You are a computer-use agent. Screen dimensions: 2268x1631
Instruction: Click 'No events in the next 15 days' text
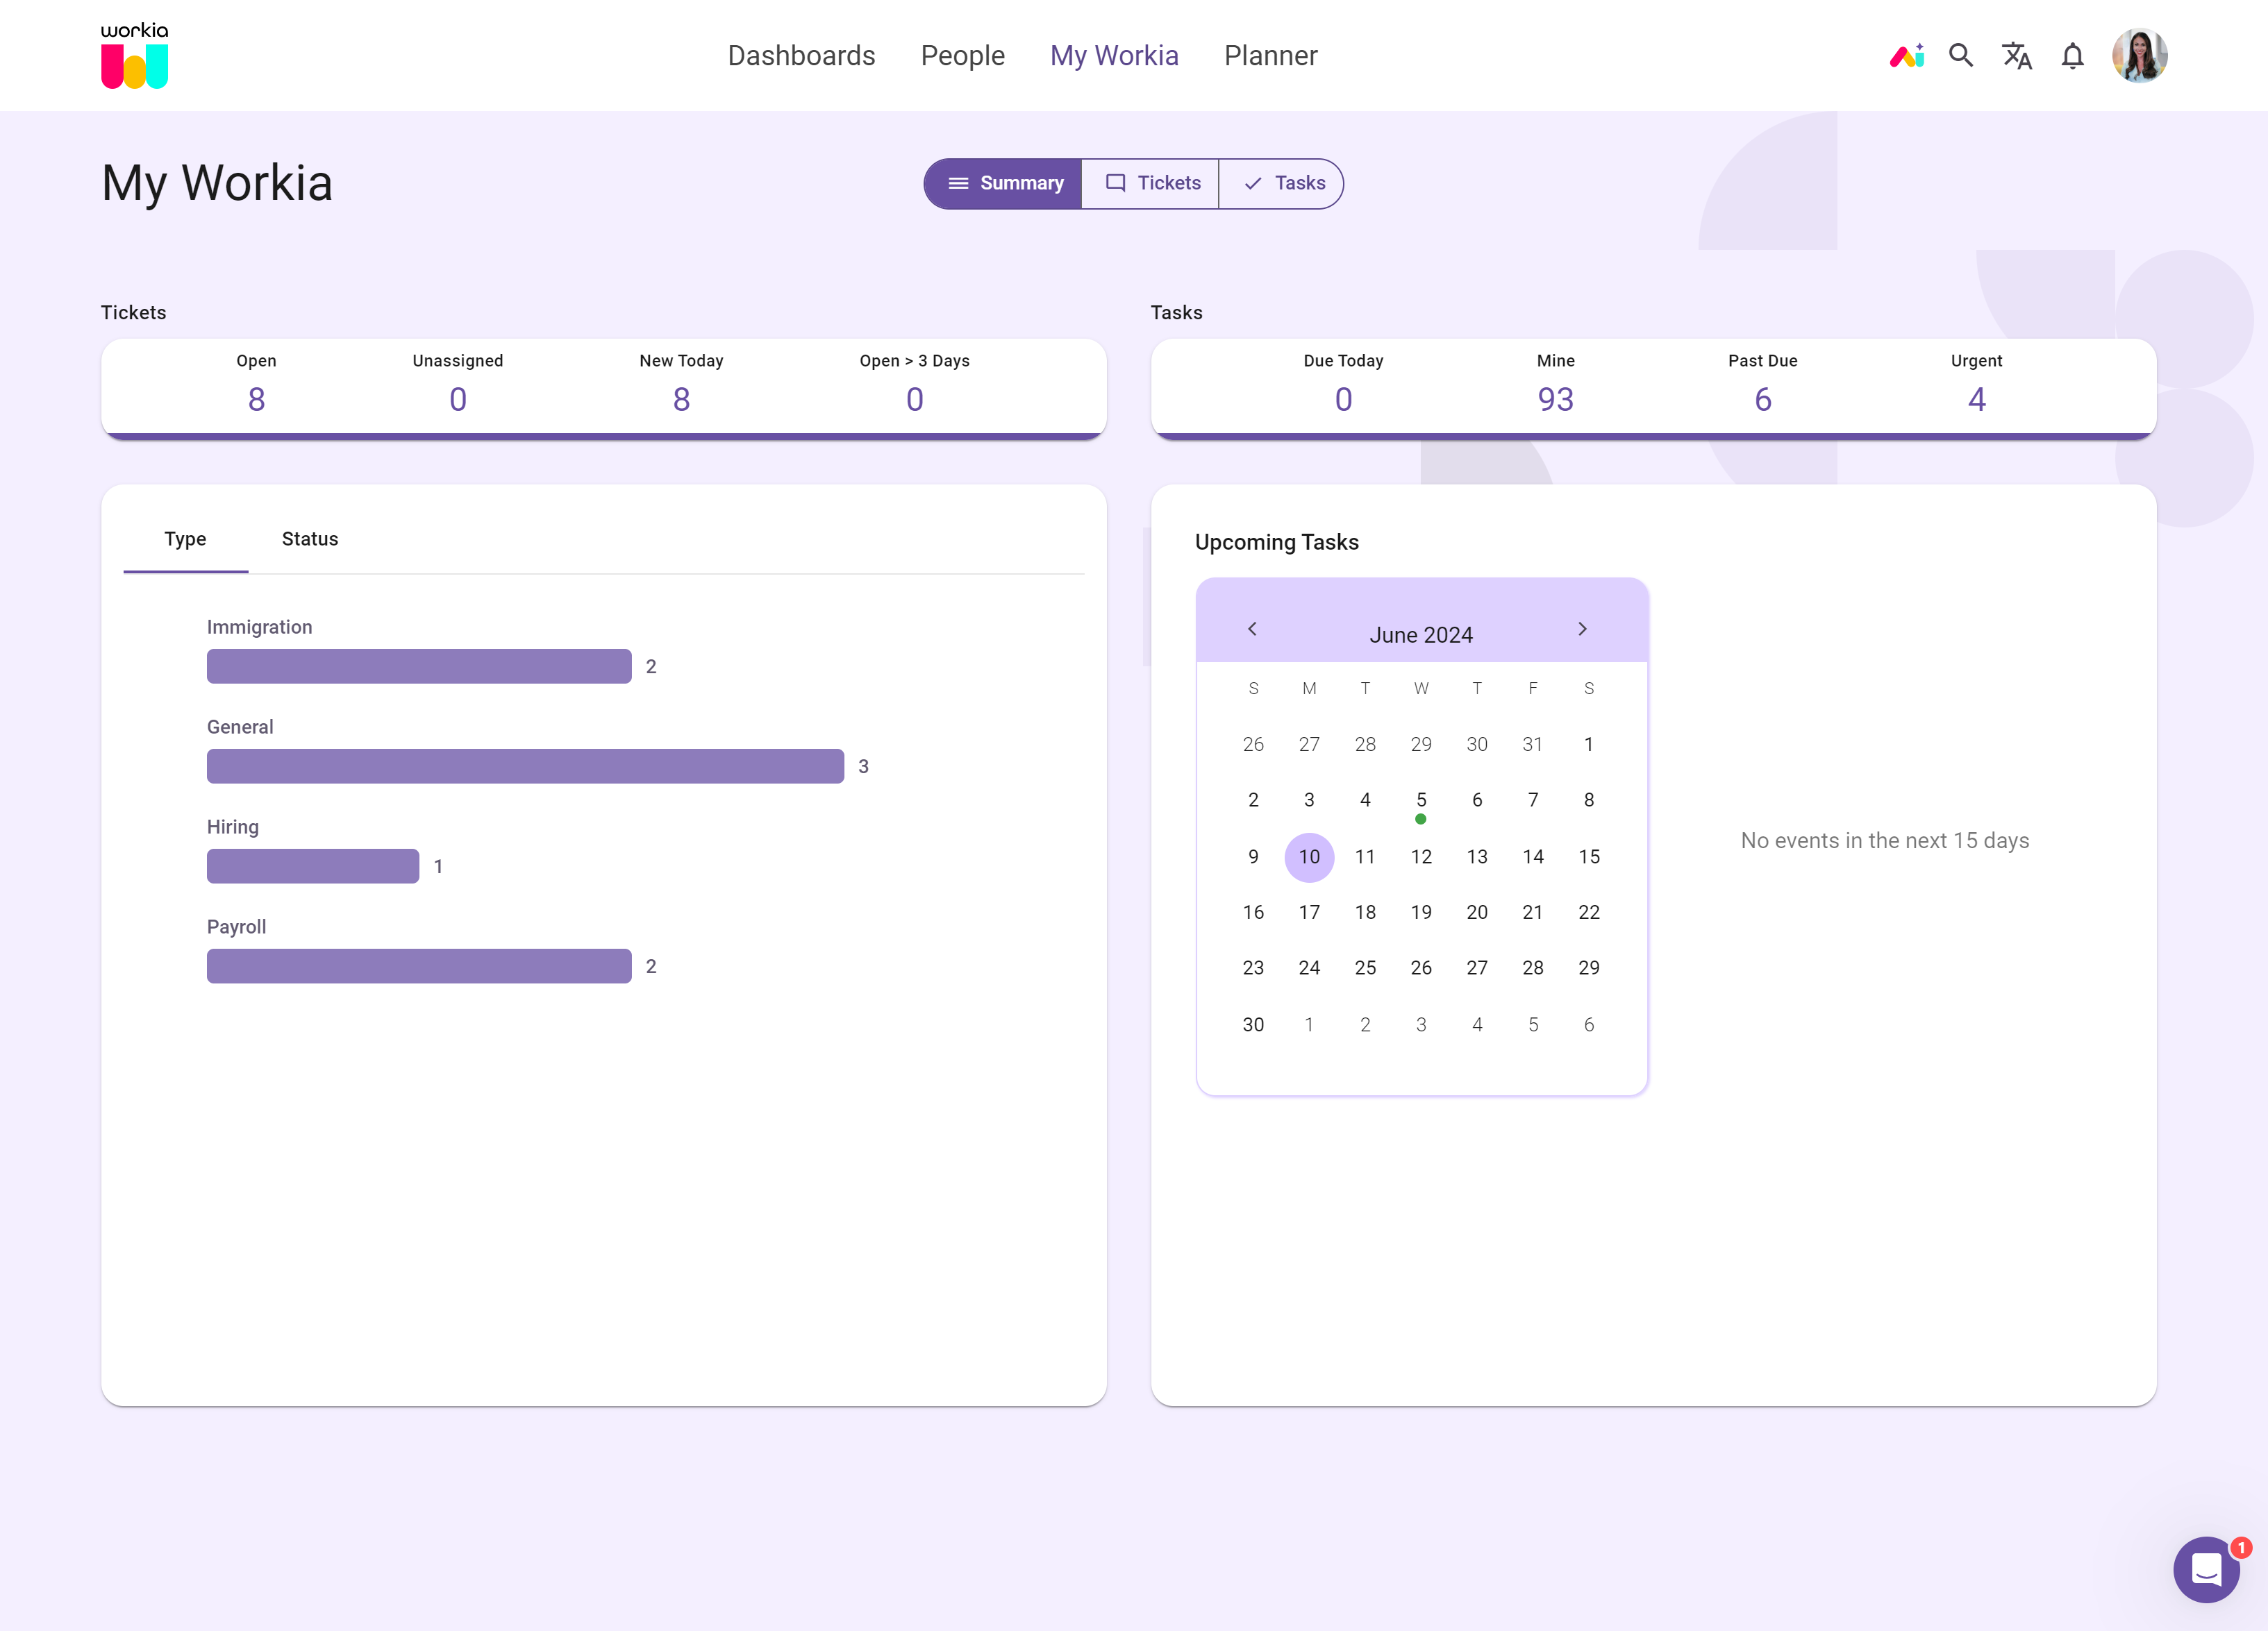pos(1885,841)
